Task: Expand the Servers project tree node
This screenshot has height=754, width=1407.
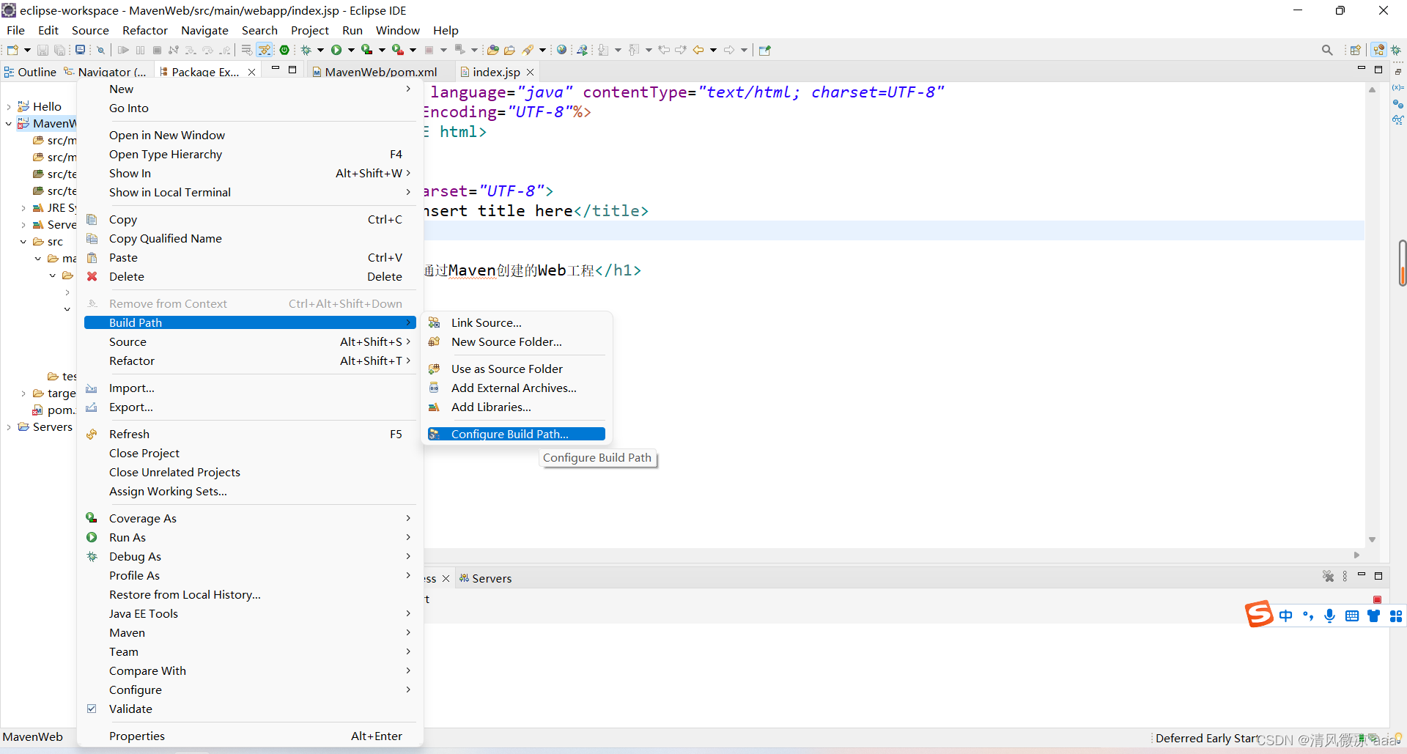Action: (x=9, y=427)
